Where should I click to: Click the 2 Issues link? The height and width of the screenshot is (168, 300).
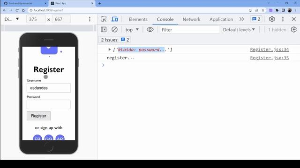pos(115,40)
